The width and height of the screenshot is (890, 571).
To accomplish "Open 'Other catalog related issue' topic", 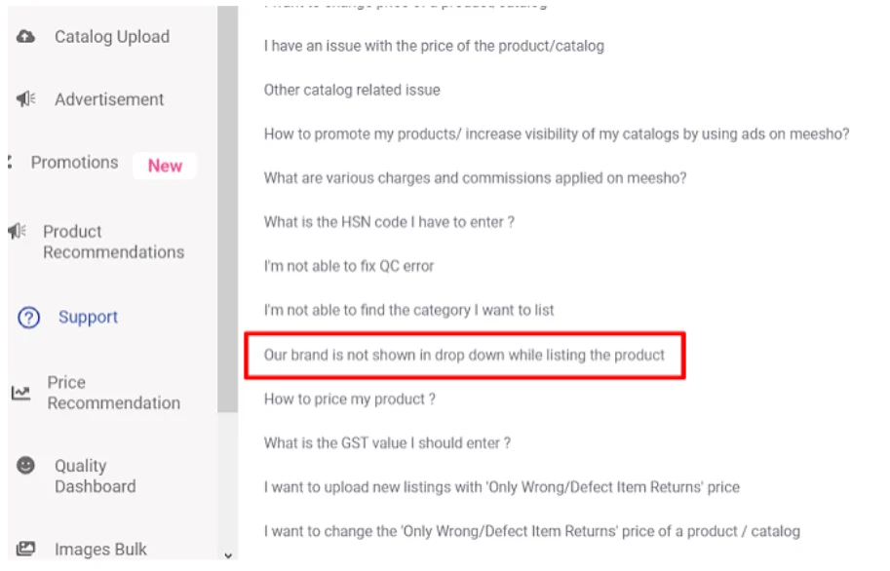I will 352,91.
